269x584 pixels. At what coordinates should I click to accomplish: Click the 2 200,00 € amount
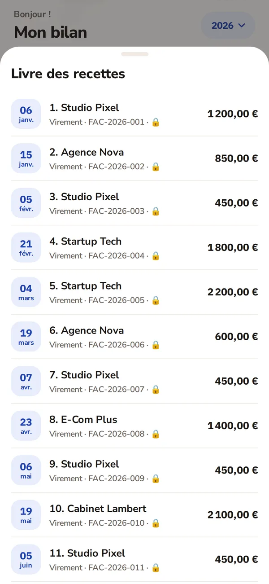tap(233, 292)
